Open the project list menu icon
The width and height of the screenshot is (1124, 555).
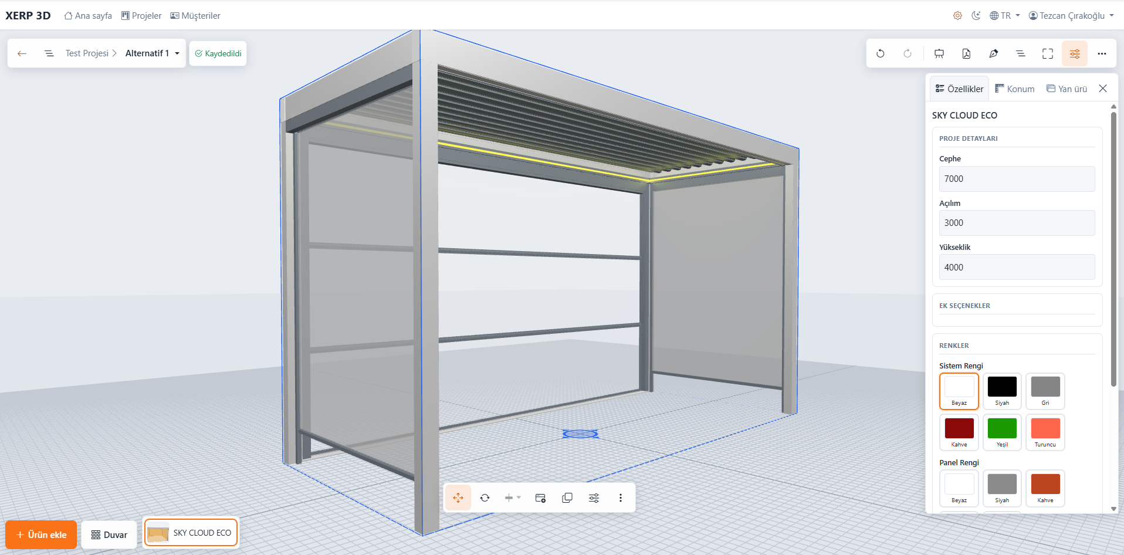pyautogui.click(x=49, y=53)
